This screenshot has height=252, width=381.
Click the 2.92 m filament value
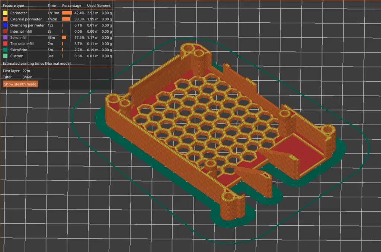[x=93, y=13]
